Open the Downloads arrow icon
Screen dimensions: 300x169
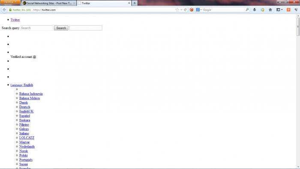pos(255,10)
